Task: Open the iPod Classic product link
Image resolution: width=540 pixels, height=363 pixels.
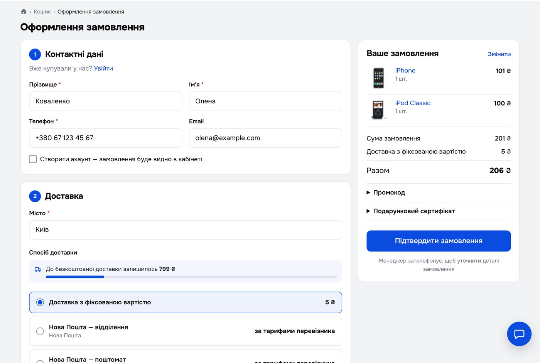Action: click(x=412, y=103)
